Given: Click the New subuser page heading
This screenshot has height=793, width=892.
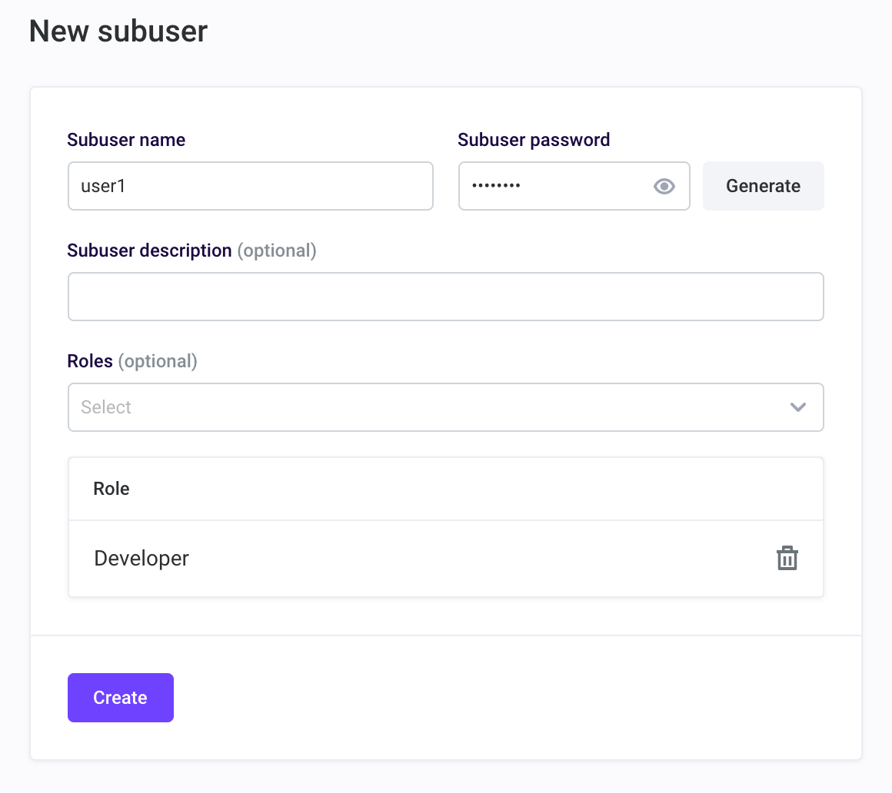Looking at the screenshot, I should click(x=118, y=31).
